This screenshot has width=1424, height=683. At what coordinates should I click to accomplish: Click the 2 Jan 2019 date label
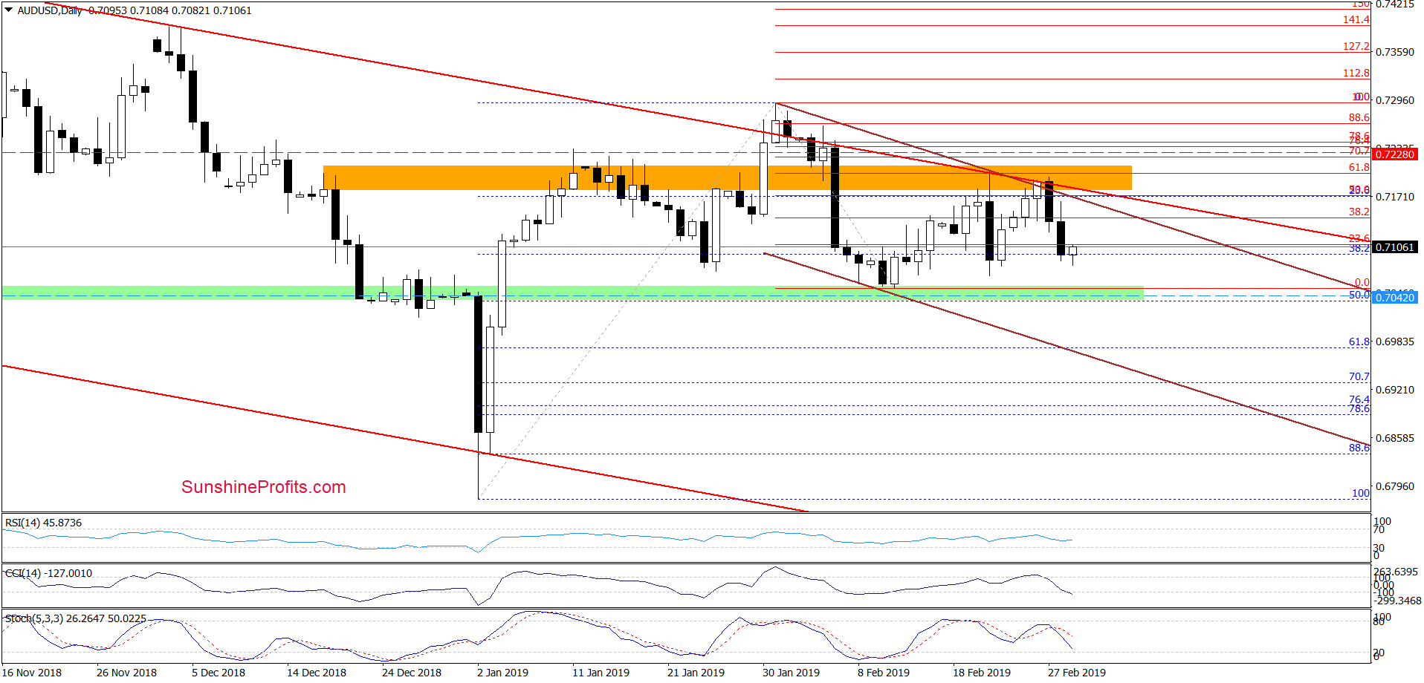503,673
